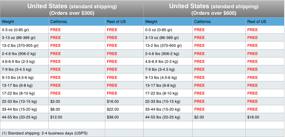Click FREE California cell for 22-33 lbs

(x=199, y=101)
